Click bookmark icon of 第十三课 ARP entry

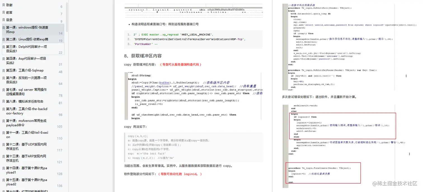4,156
